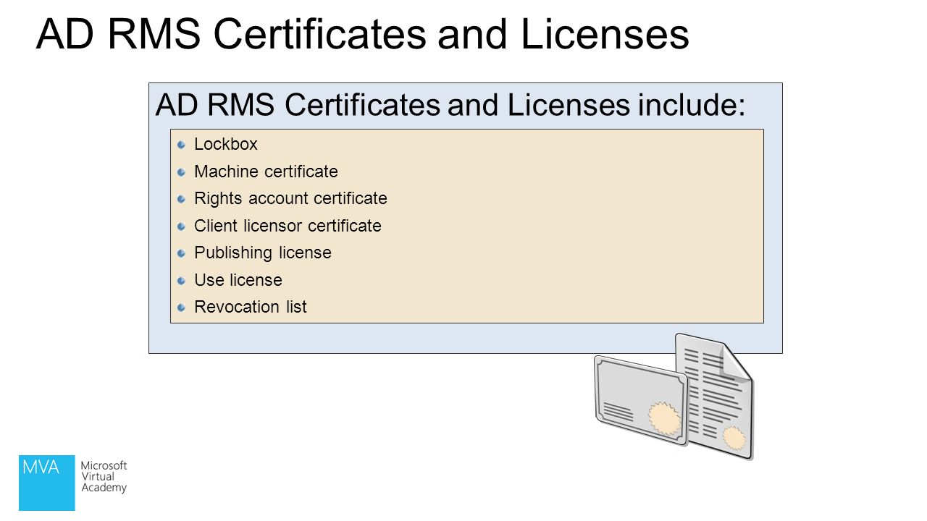Click the bullet beside Publishing license
Viewport: 927px width, 521px height.
[182, 253]
